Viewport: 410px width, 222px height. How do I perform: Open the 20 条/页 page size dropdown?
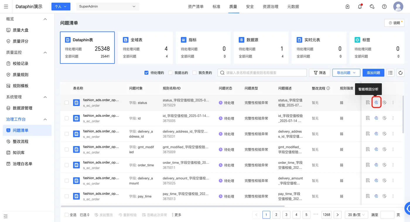pyautogui.click(x=356, y=215)
